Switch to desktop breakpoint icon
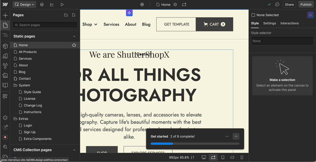 (204, 157)
